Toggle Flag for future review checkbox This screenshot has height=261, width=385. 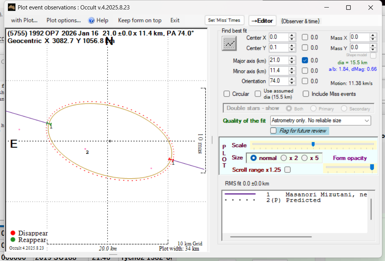pyautogui.click(x=273, y=130)
